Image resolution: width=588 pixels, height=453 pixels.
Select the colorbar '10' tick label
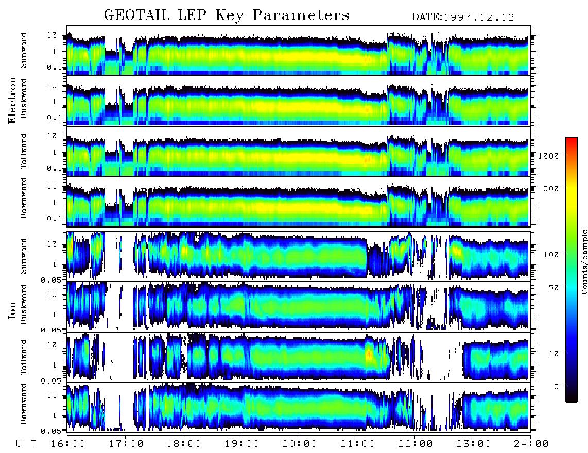click(554, 353)
